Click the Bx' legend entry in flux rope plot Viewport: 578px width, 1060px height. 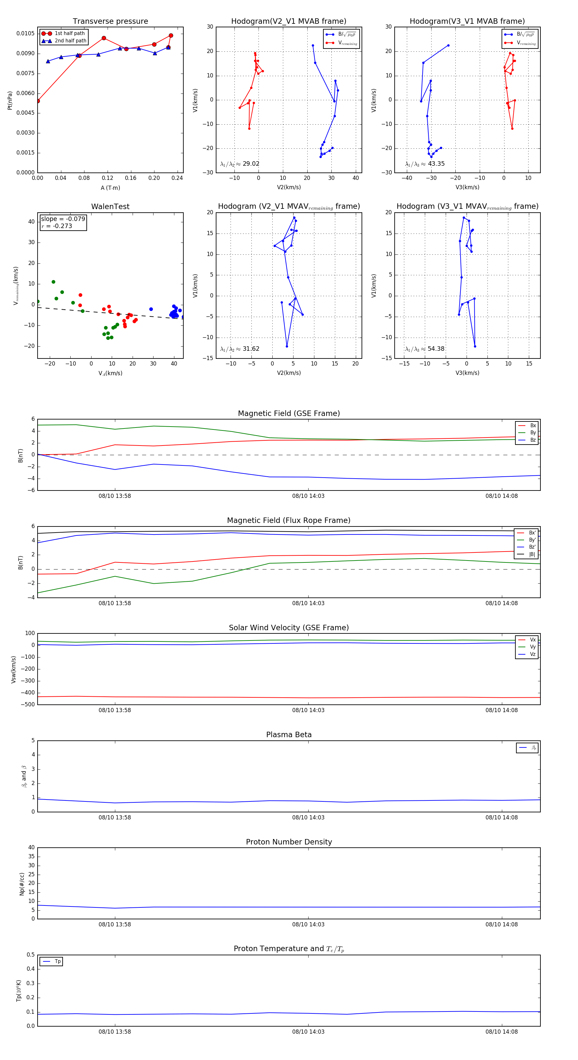pyautogui.click(x=527, y=533)
